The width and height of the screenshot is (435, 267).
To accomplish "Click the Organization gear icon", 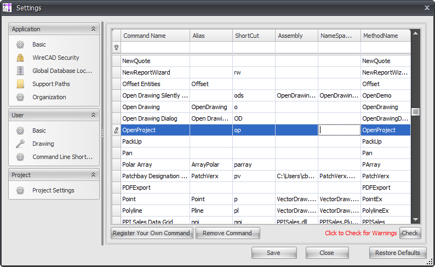I will click(20, 97).
